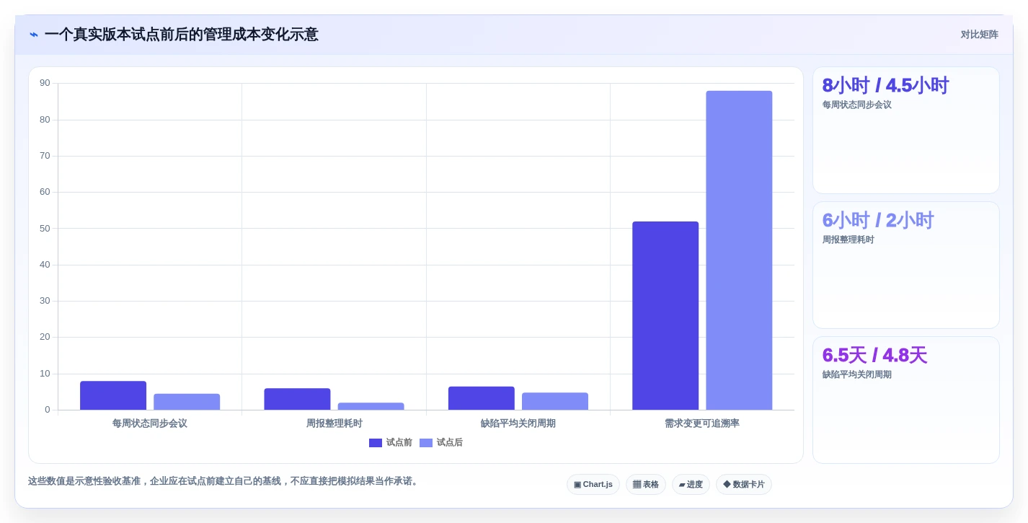The width and height of the screenshot is (1028, 523).
Task: Select the Chart.js tag pill
Action: tap(593, 485)
